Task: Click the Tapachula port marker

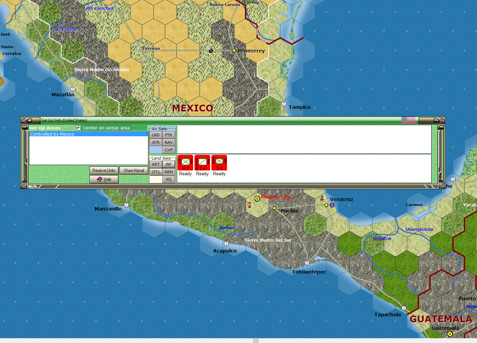Action: tap(404, 308)
